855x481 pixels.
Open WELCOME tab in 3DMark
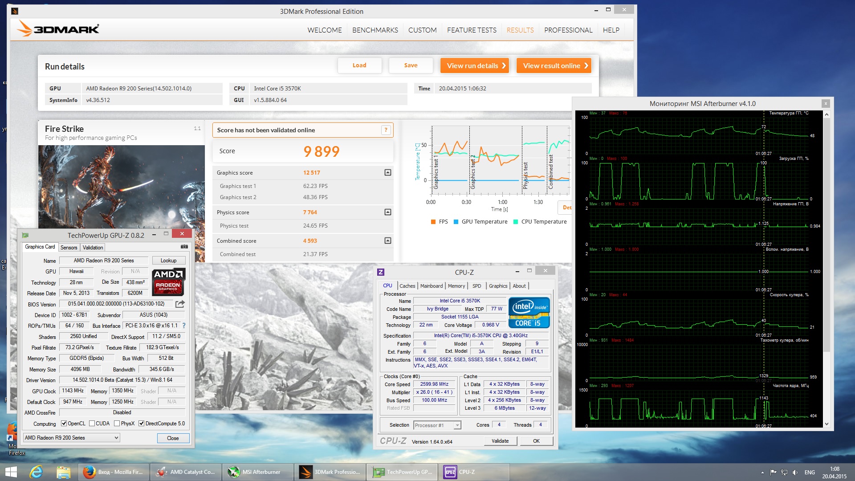coord(325,30)
